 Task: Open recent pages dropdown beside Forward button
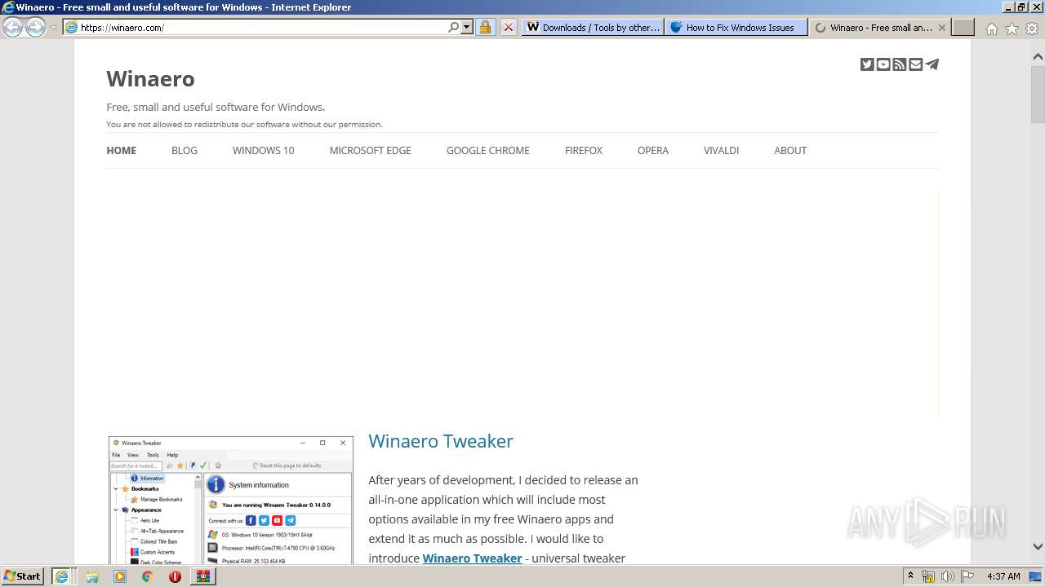pyautogui.click(x=53, y=27)
